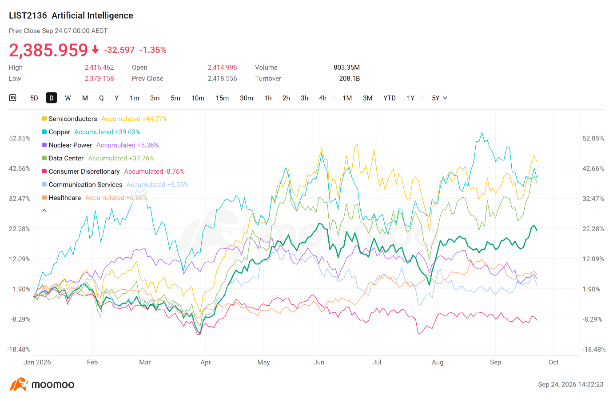This screenshot has width=613, height=399.
Task: Click the Consumer Discretionary pink swatch
Action: 44,171
